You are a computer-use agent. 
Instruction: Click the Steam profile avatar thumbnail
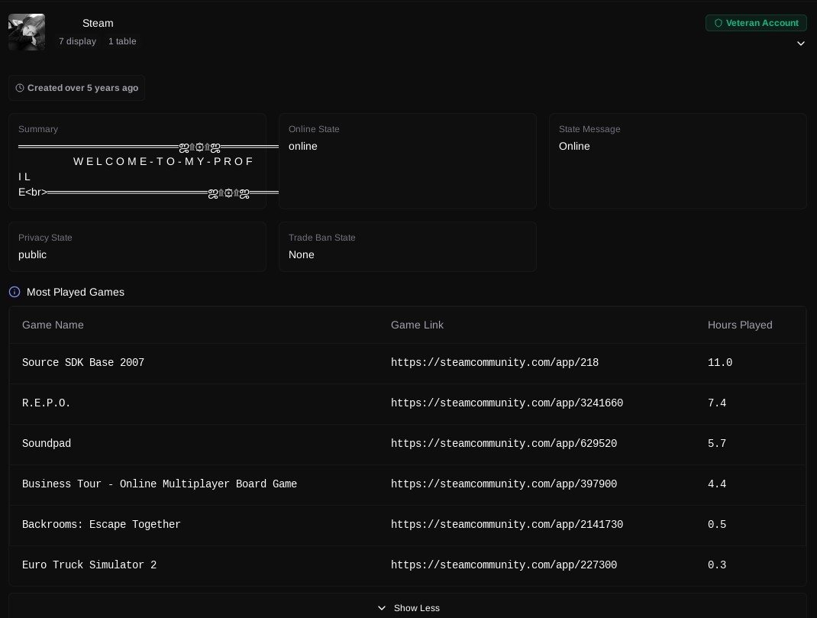27,32
